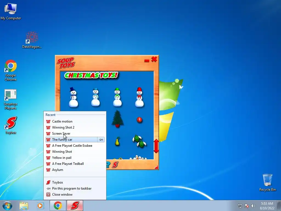Click the red resize corner of the toybox

(156, 167)
